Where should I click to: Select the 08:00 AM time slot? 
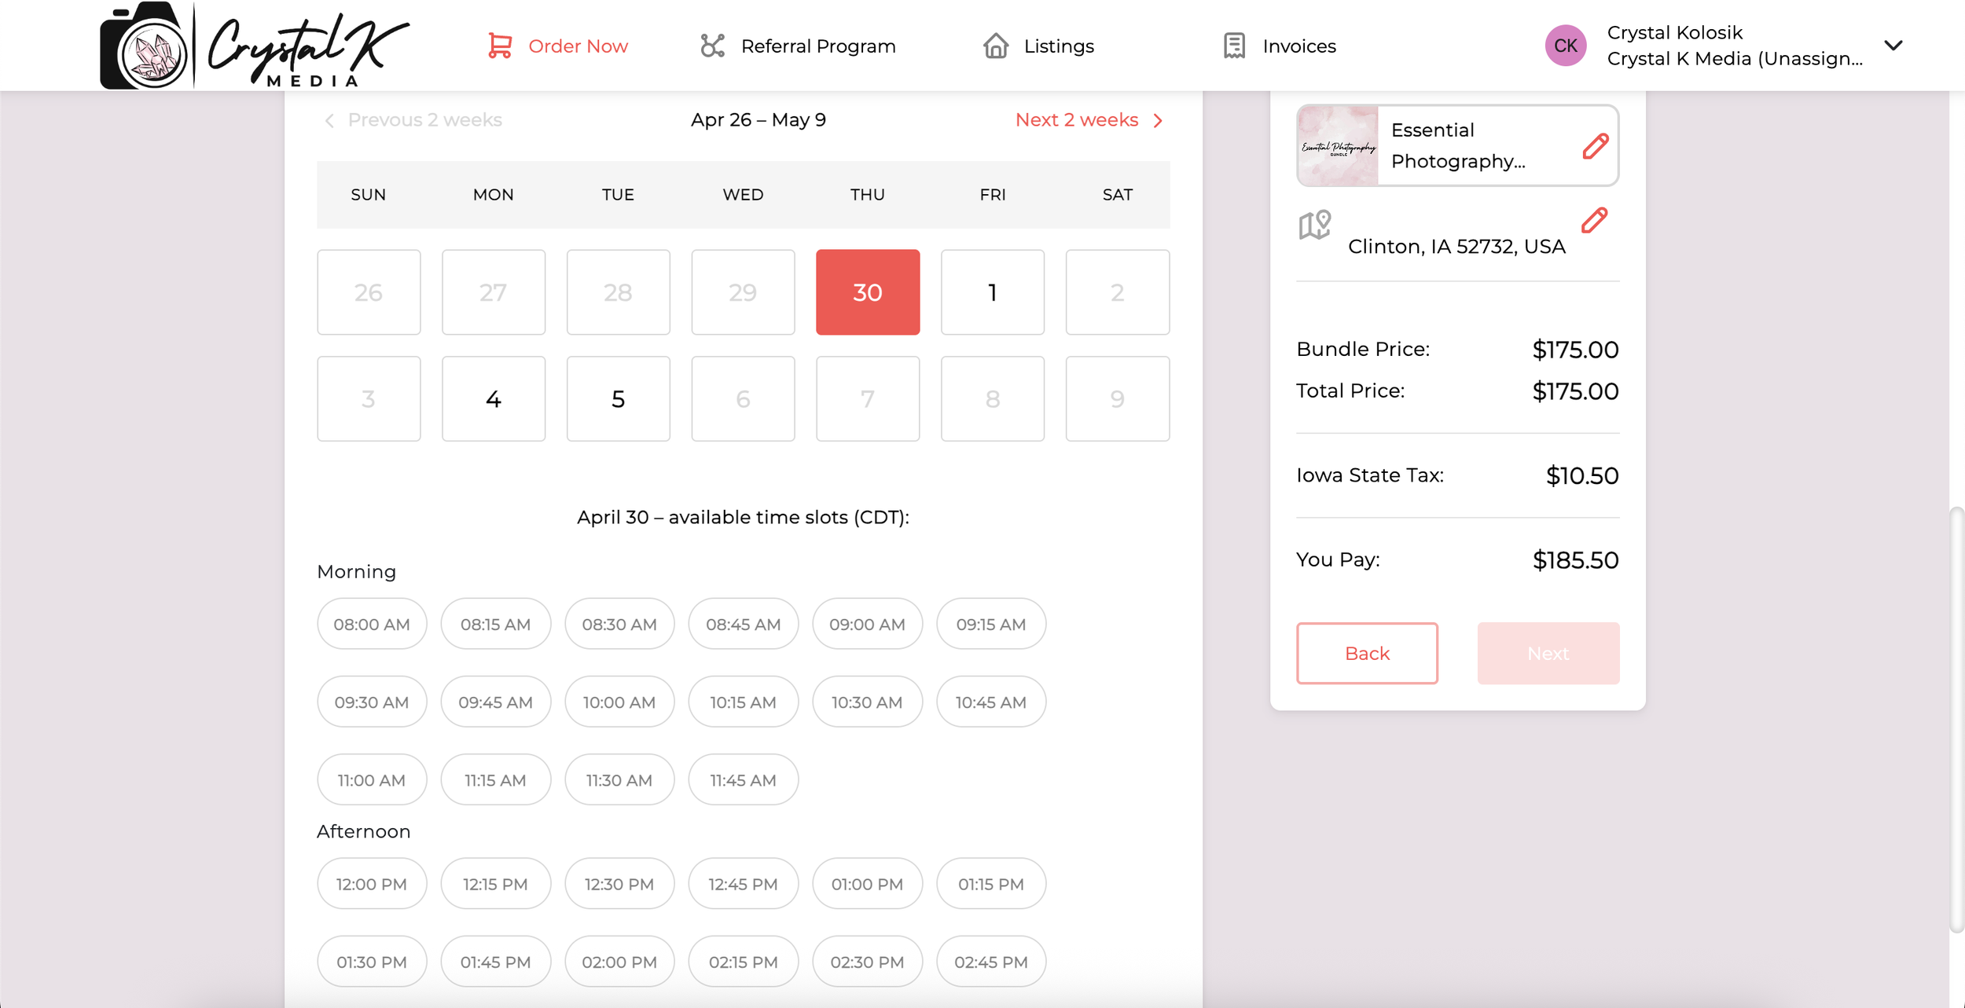[372, 625]
